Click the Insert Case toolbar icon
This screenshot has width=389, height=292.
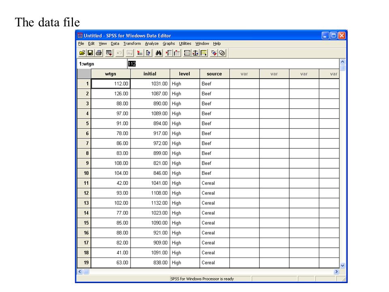[169, 53]
